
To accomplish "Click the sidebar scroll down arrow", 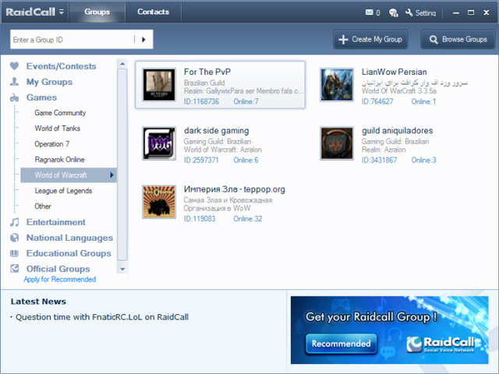I will 122,269.
